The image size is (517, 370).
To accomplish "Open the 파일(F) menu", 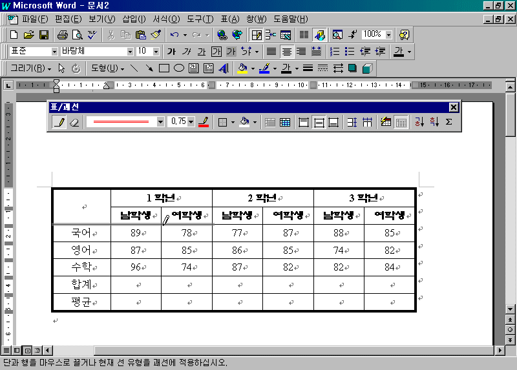I will pos(35,19).
